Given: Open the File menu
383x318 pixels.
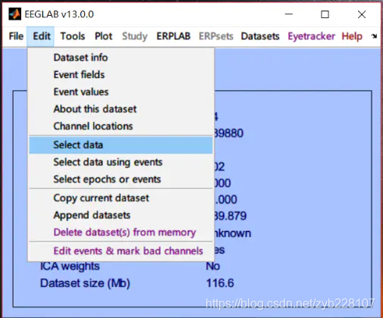Looking at the screenshot, I should click(16, 36).
